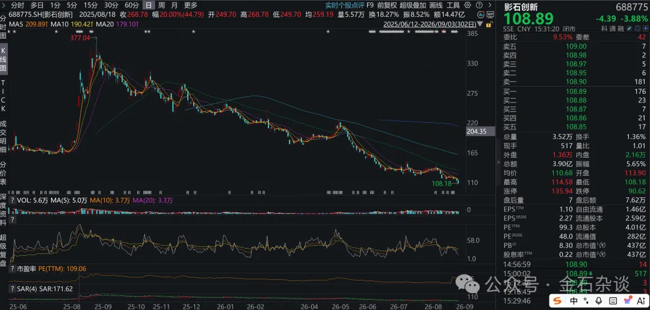Open the 工具 tools dropdown

[x=453, y=5]
